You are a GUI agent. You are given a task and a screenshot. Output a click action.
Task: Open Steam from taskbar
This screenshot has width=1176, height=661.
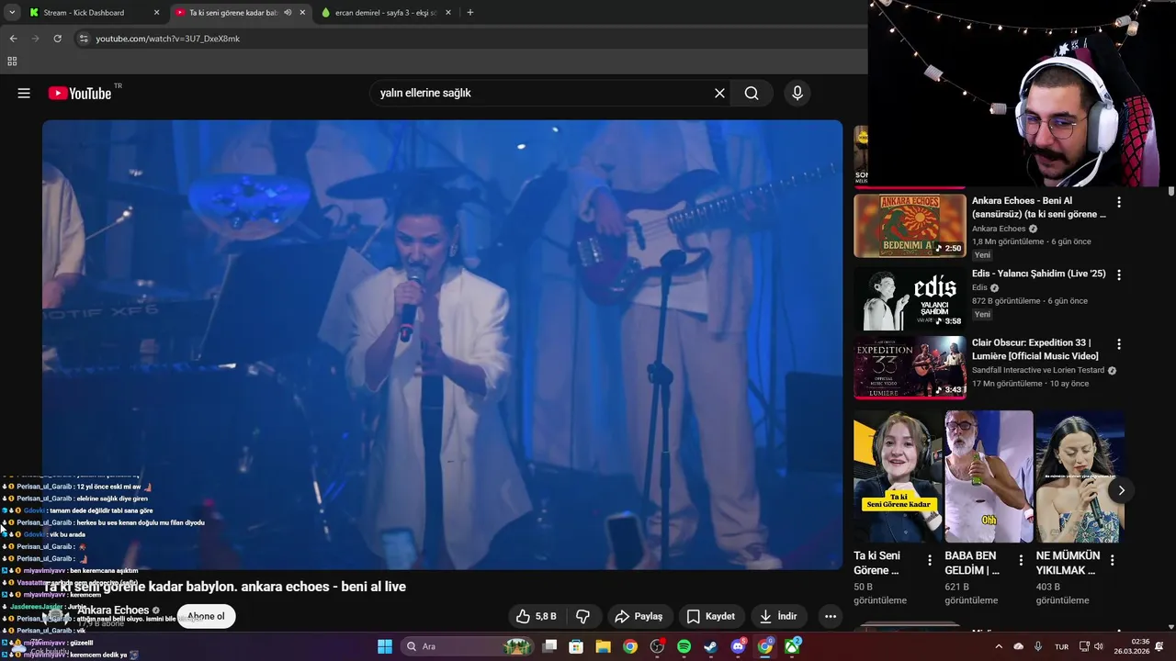pyautogui.click(x=711, y=646)
